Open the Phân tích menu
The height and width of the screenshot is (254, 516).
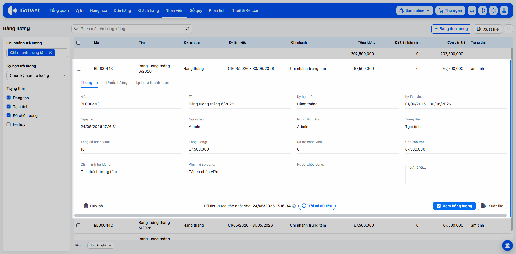click(x=217, y=10)
